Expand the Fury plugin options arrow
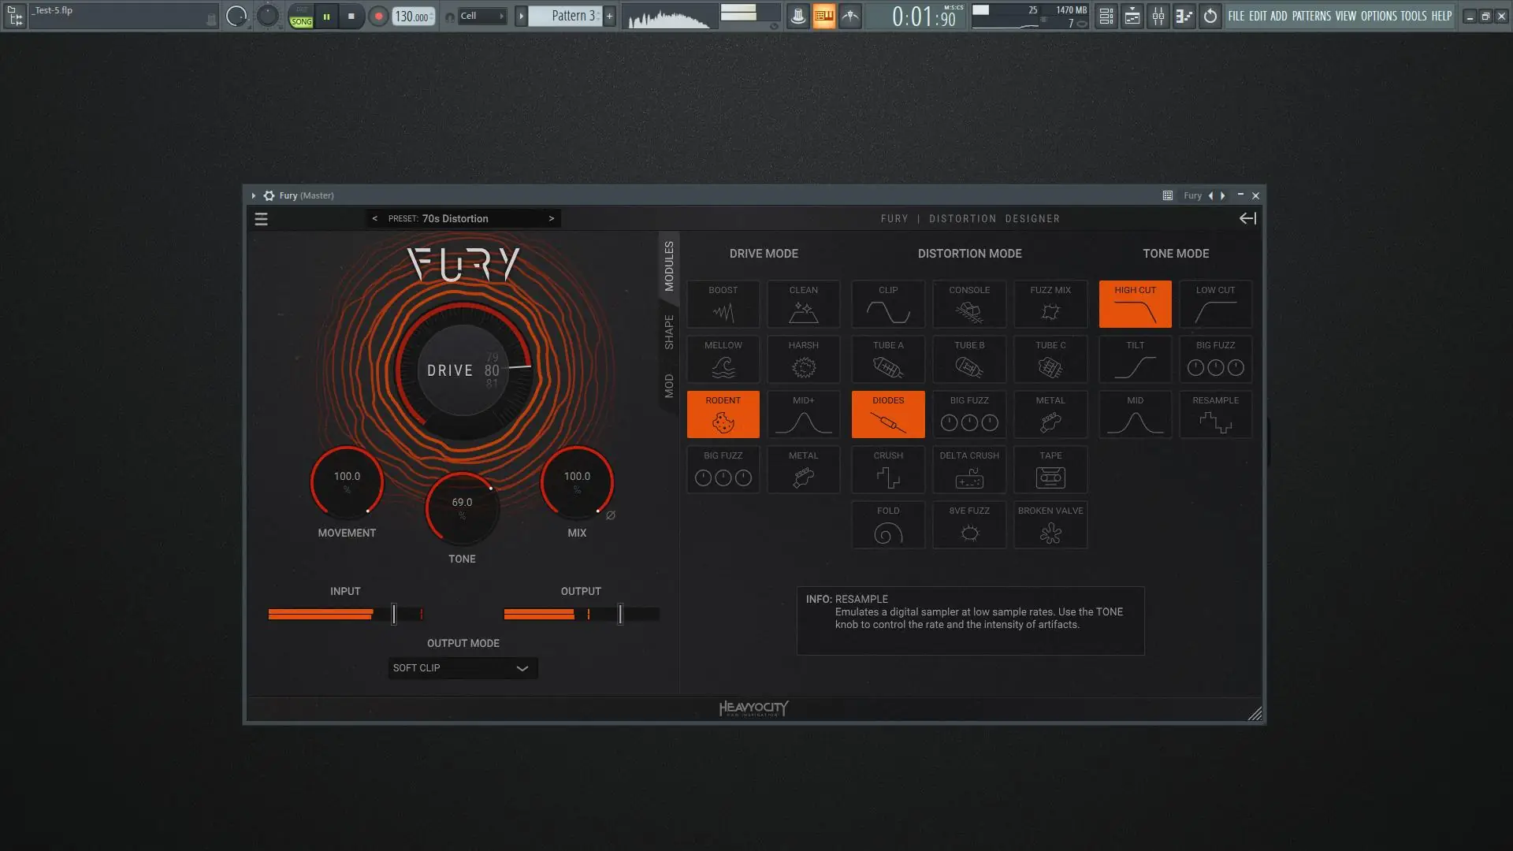Viewport: 1513px width, 851px height. point(254,195)
